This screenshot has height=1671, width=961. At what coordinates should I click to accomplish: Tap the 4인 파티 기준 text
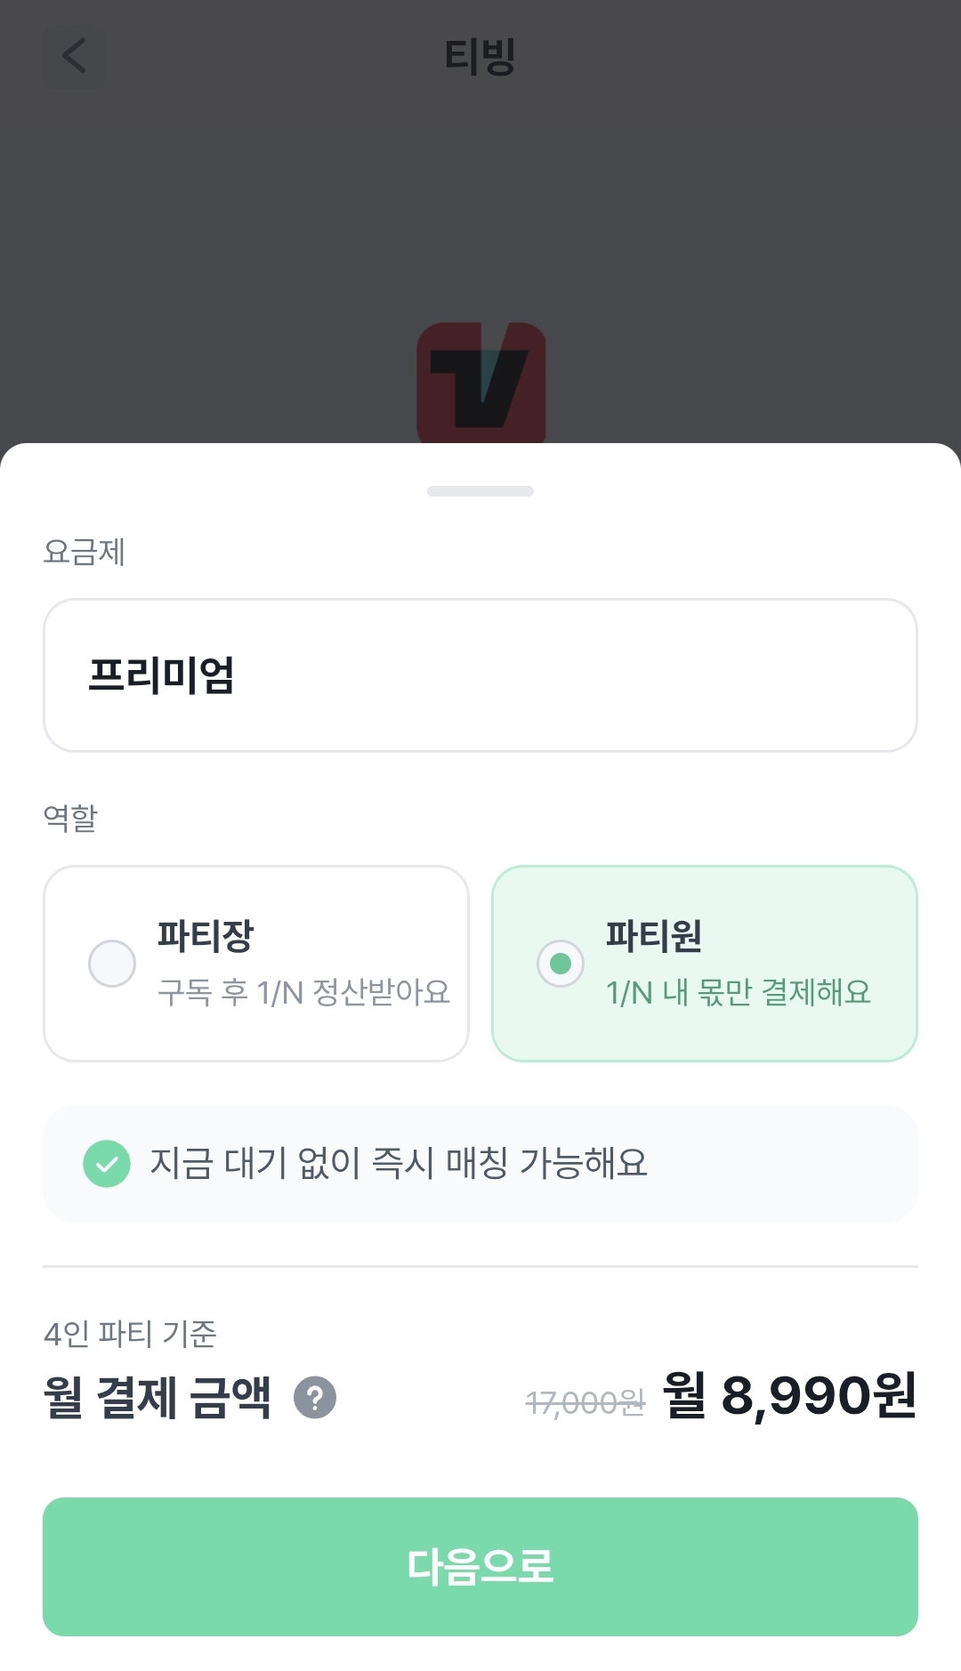[130, 1333]
